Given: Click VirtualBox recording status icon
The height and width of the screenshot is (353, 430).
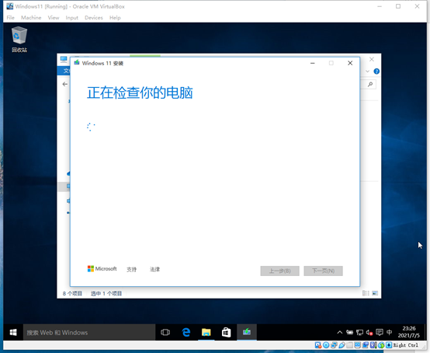Looking at the screenshot, I should tap(366, 345).
